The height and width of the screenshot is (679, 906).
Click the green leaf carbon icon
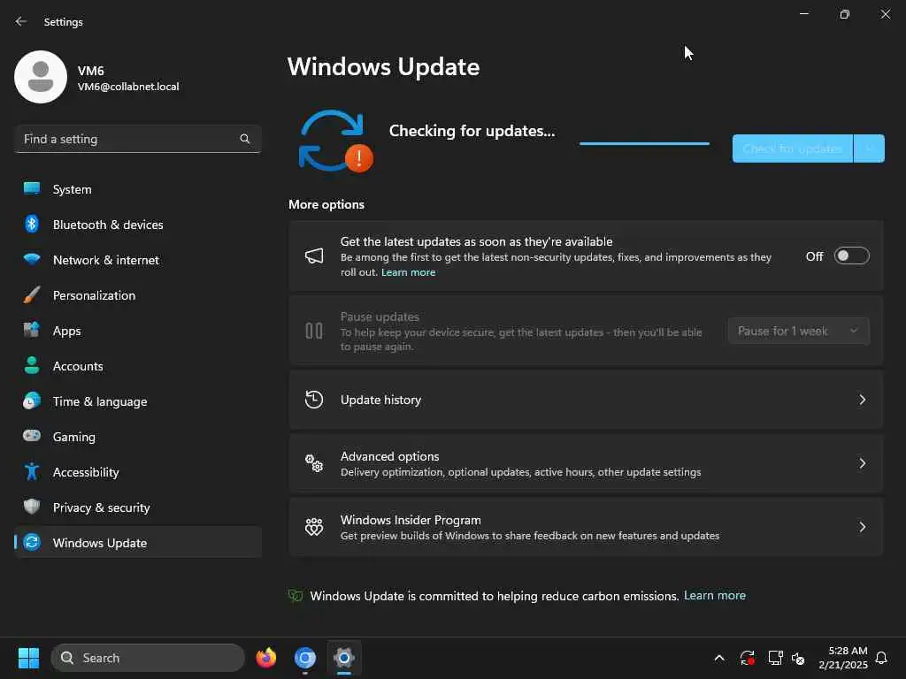pyautogui.click(x=296, y=595)
